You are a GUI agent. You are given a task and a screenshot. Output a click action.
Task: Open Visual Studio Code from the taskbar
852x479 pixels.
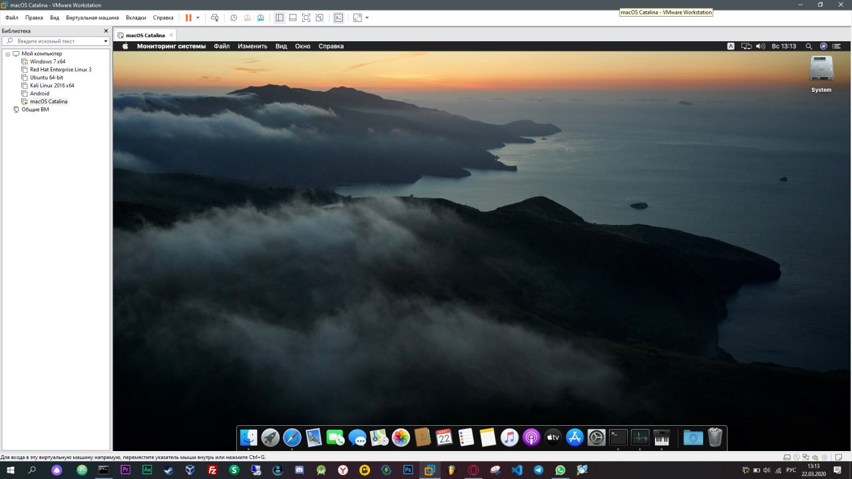coord(517,470)
